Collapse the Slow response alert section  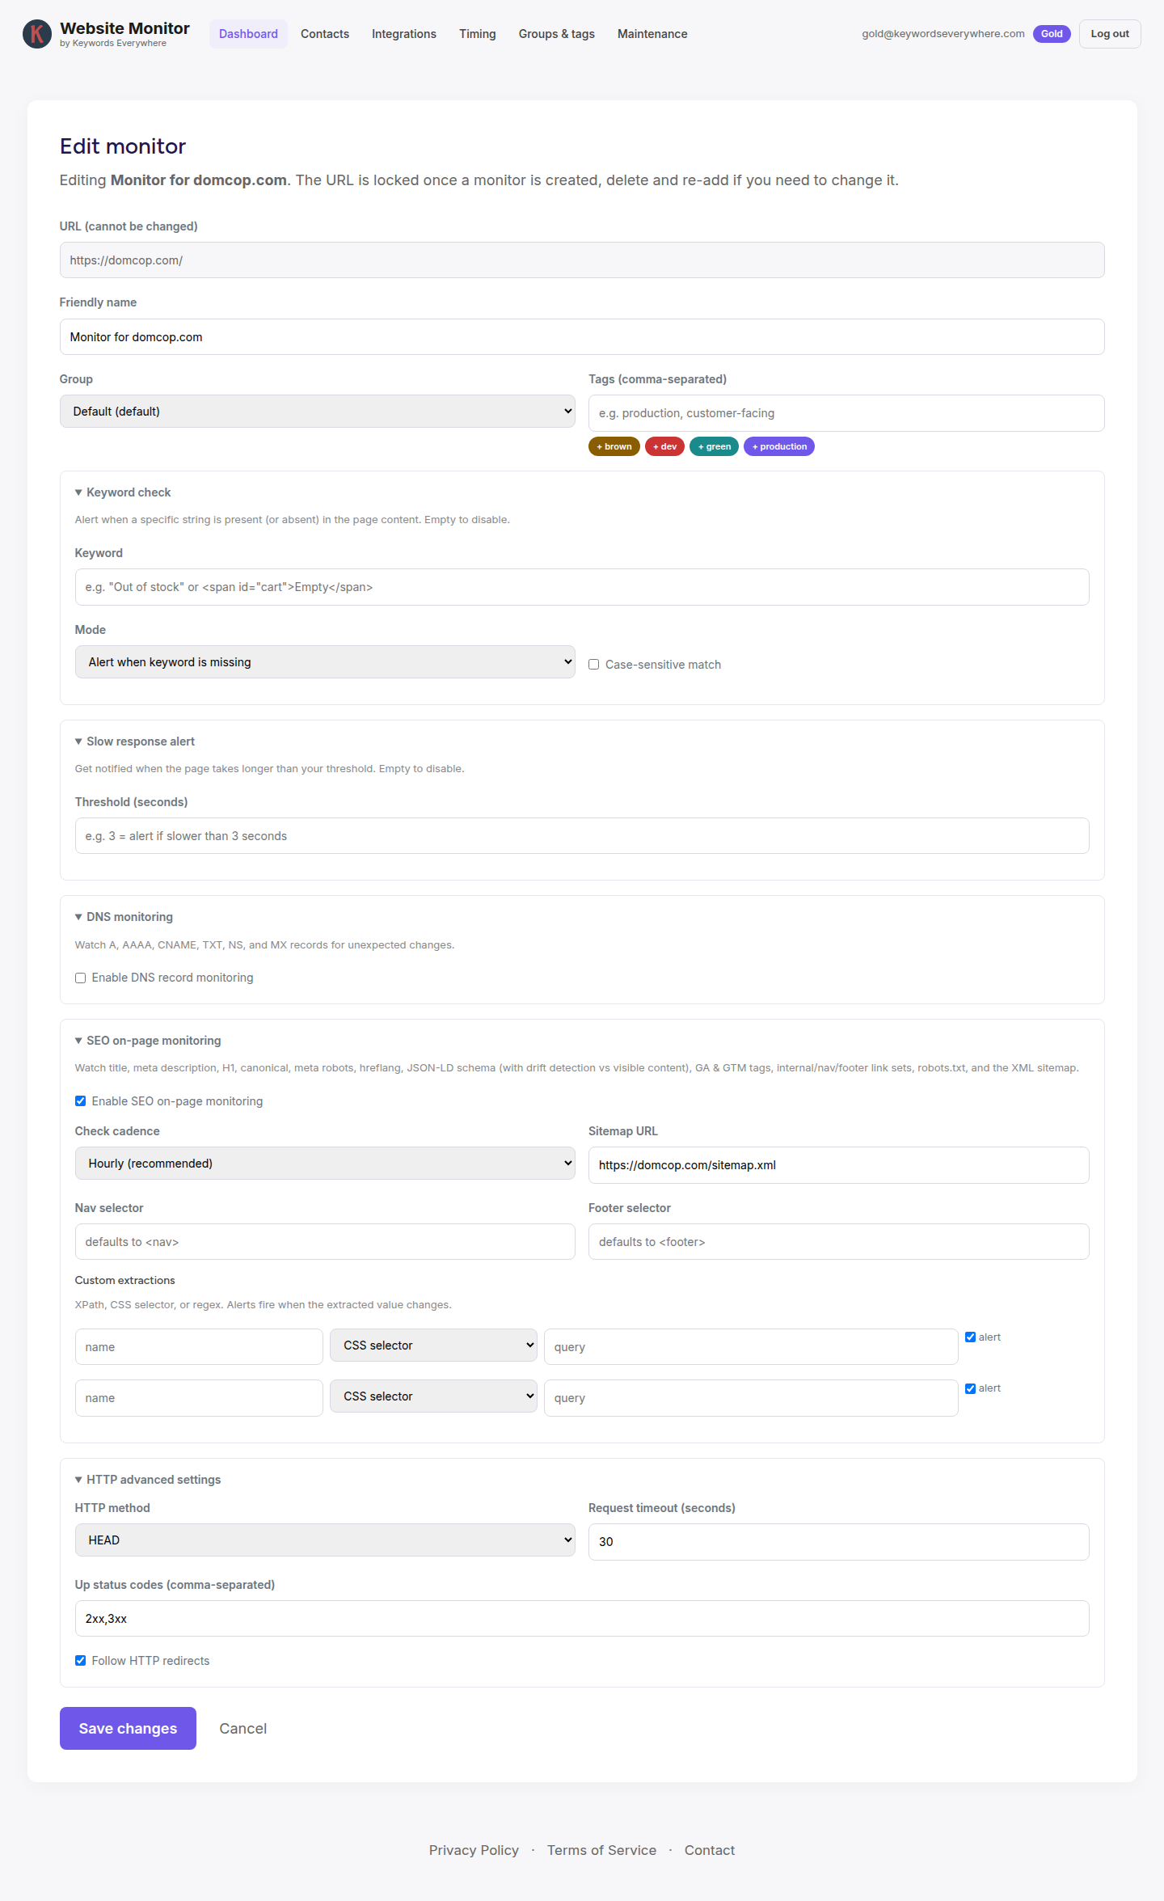pos(135,741)
